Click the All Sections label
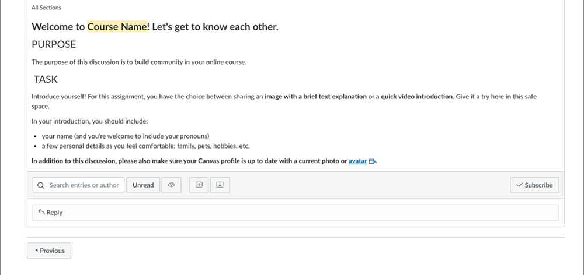 pyautogui.click(x=46, y=8)
